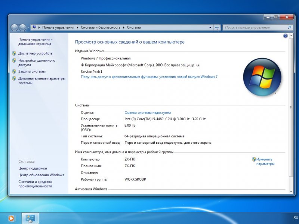Viewport: 299px width, 224px height.
Task: Refresh the address bar view
Action: click(217, 27)
